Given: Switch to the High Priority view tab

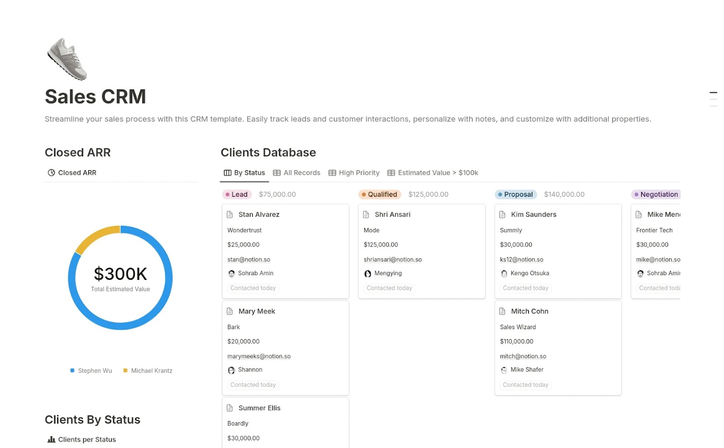Looking at the screenshot, I should pos(359,173).
